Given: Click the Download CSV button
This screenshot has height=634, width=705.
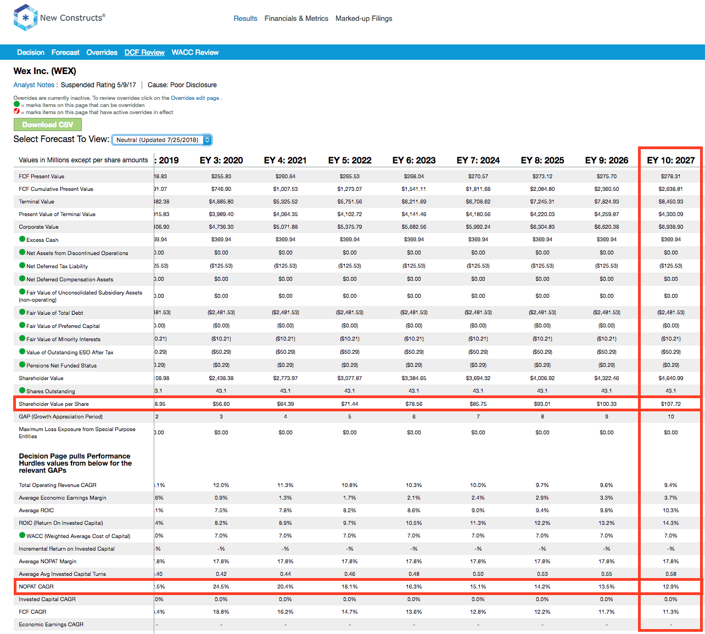Looking at the screenshot, I should [48, 124].
